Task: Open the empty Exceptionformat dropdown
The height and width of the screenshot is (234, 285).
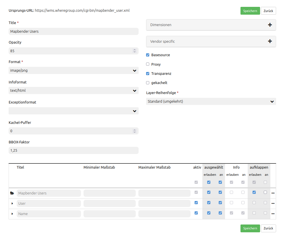Action: click(73, 111)
